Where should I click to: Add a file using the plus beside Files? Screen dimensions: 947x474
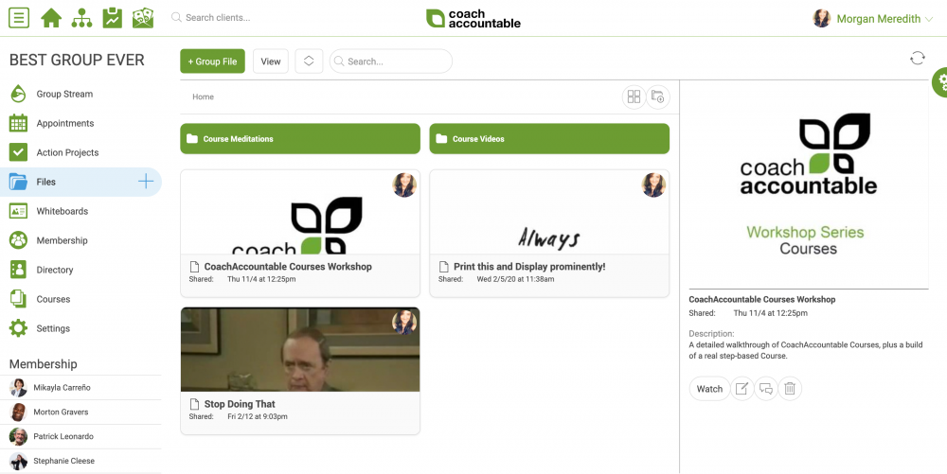pyautogui.click(x=146, y=182)
